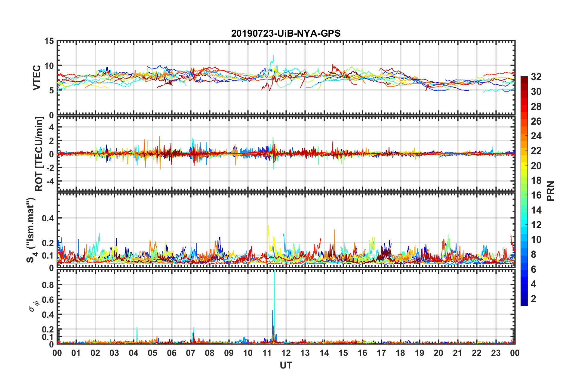Click the x-axis tick label 07
The height and width of the screenshot is (382, 572).
coord(190,353)
